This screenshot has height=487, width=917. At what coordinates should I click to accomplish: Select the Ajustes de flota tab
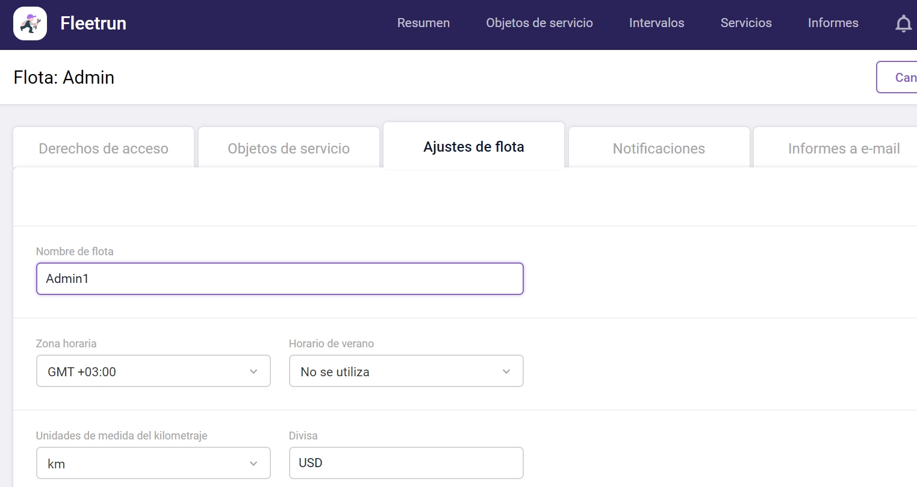(x=474, y=146)
